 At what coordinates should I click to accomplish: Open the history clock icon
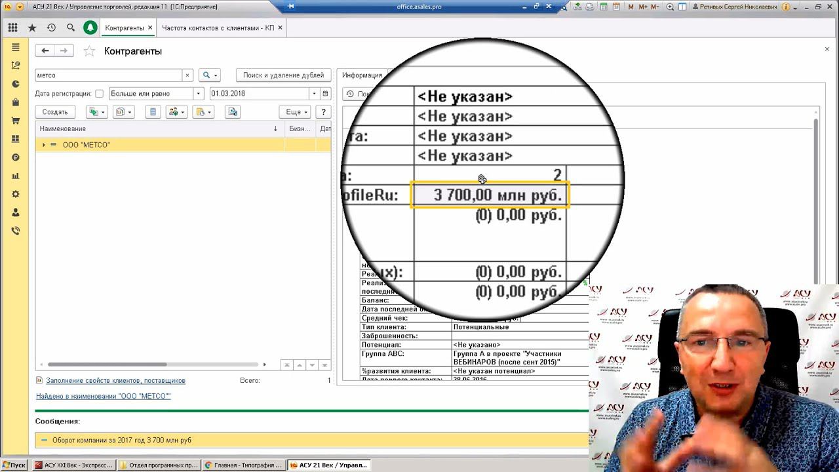pyautogui.click(x=51, y=28)
